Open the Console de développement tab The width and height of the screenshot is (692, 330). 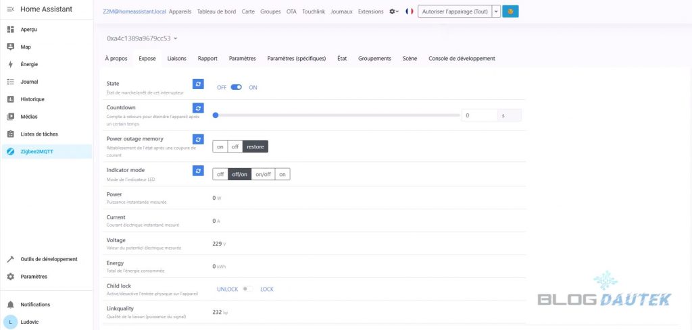(x=462, y=59)
